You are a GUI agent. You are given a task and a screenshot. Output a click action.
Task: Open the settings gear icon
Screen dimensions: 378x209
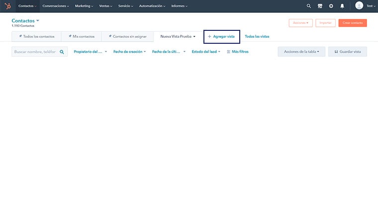tap(331, 6)
